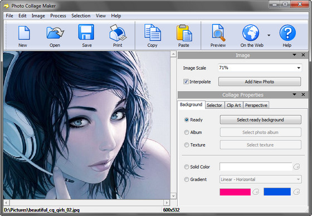The height and width of the screenshot is (216, 312).
Task: Select the Ready background radio button
Action: [x=187, y=120]
